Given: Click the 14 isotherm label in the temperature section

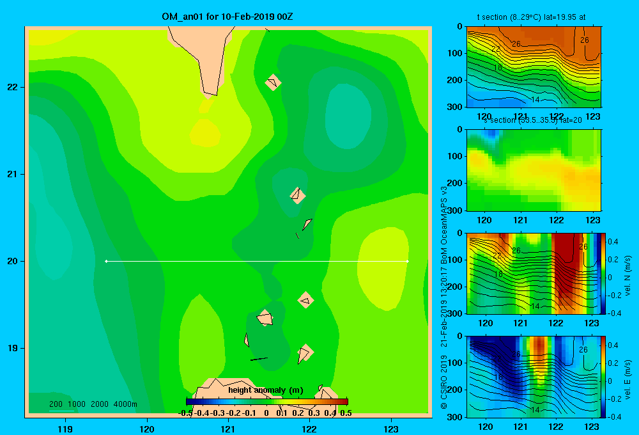Looking at the screenshot, I should click(535, 100).
